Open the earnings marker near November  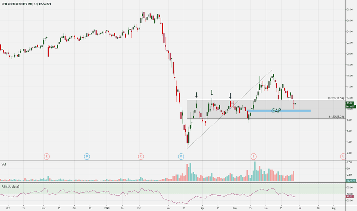coord(47,157)
